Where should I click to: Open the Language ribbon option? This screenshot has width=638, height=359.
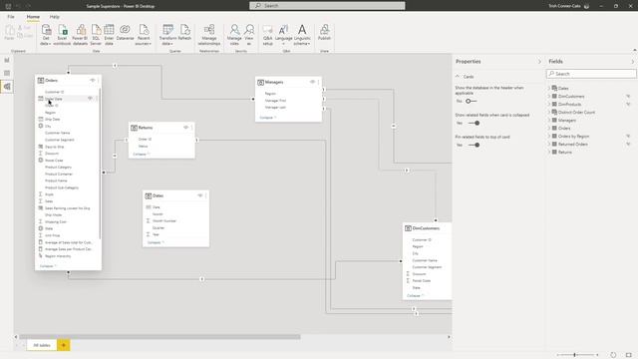pyautogui.click(x=283, y=35)
